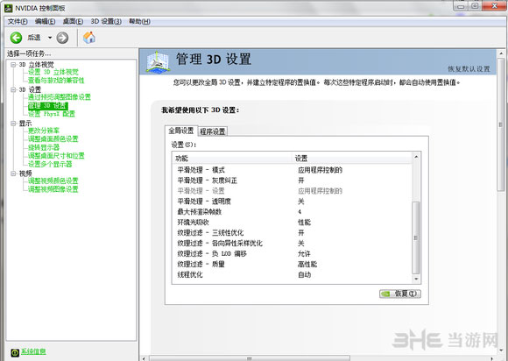508x361 pixels.
Task: Open 查看与游戏的兼容性 task
Action: pyautogui.click(x=56, y=81)
